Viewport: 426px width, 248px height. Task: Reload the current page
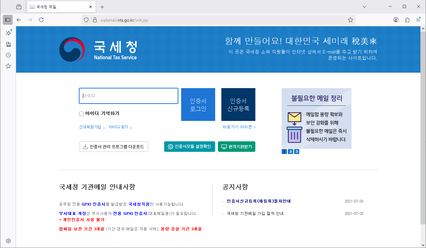[x=41, y=20]
